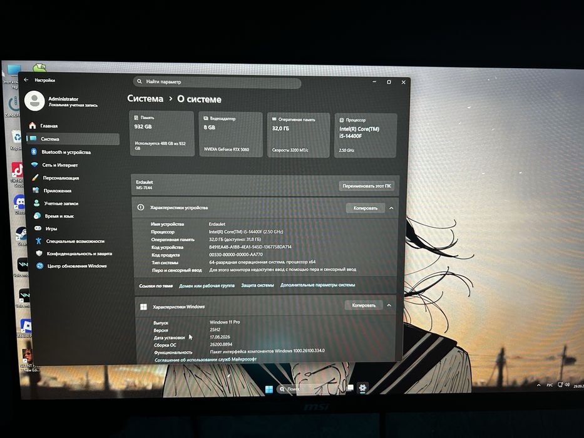Open the Процессор i5-14400F card

[366, 136]
